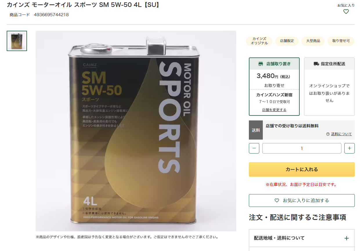Add the item with カートに入れる

tap(302, 169)
